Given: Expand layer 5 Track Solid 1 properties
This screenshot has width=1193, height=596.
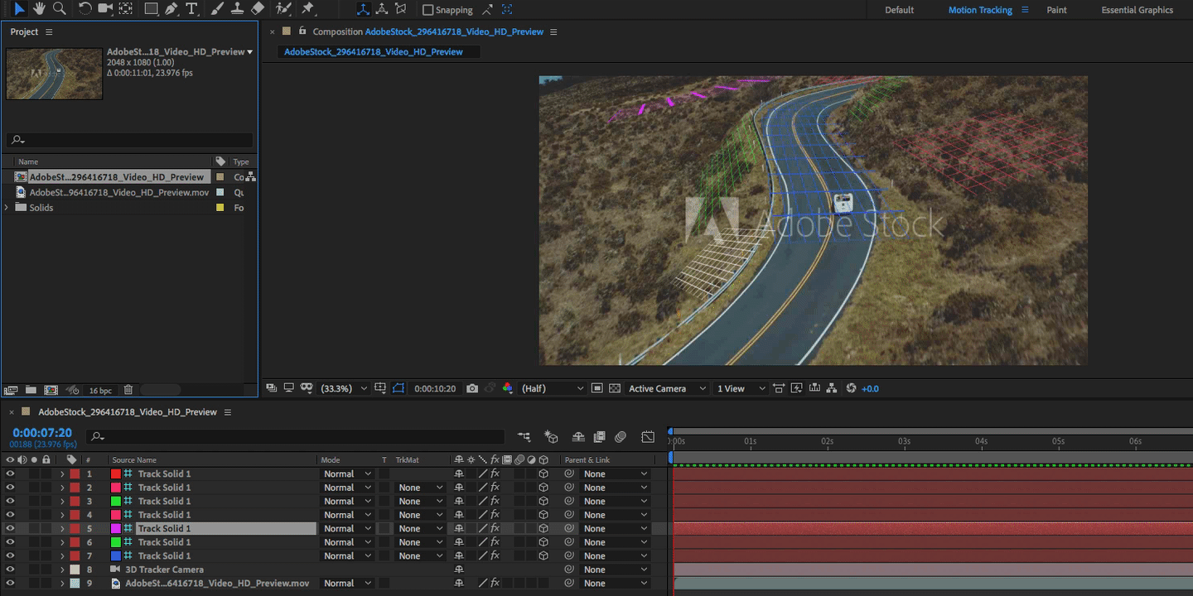Looking at the screenshot, I should [x=62, y=528].
